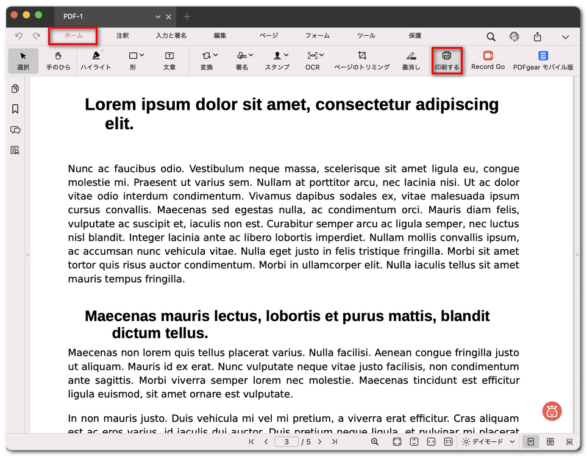Expand the 変換 dropdown arrow
The height and width of the screenshot is (457, 587).
(216, 55)
